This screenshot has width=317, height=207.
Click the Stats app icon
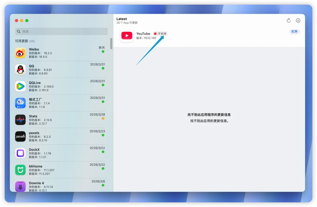21,120
